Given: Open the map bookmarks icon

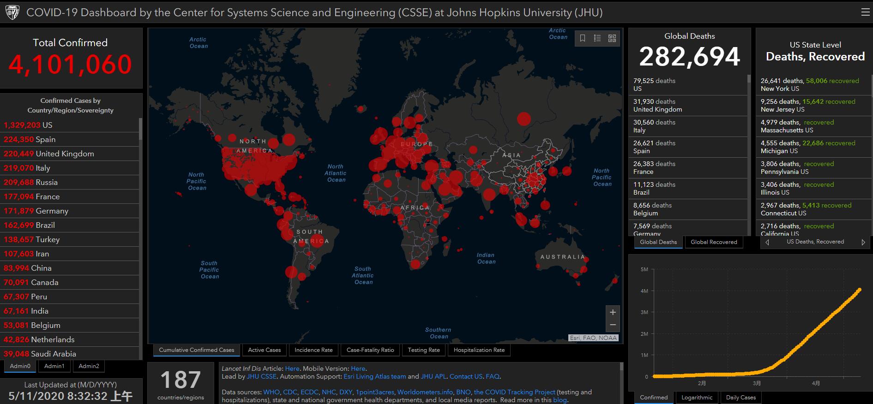Looking at the screenshot, I should (583, 38).
